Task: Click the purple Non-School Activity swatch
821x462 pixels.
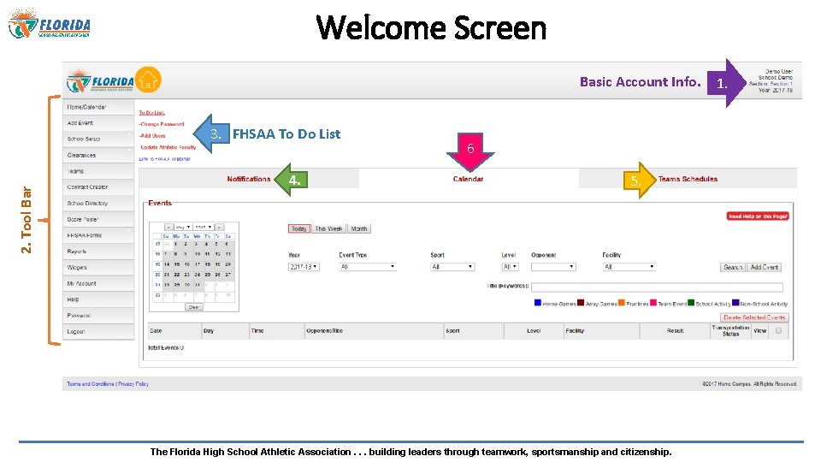Action: pos(735,303)
